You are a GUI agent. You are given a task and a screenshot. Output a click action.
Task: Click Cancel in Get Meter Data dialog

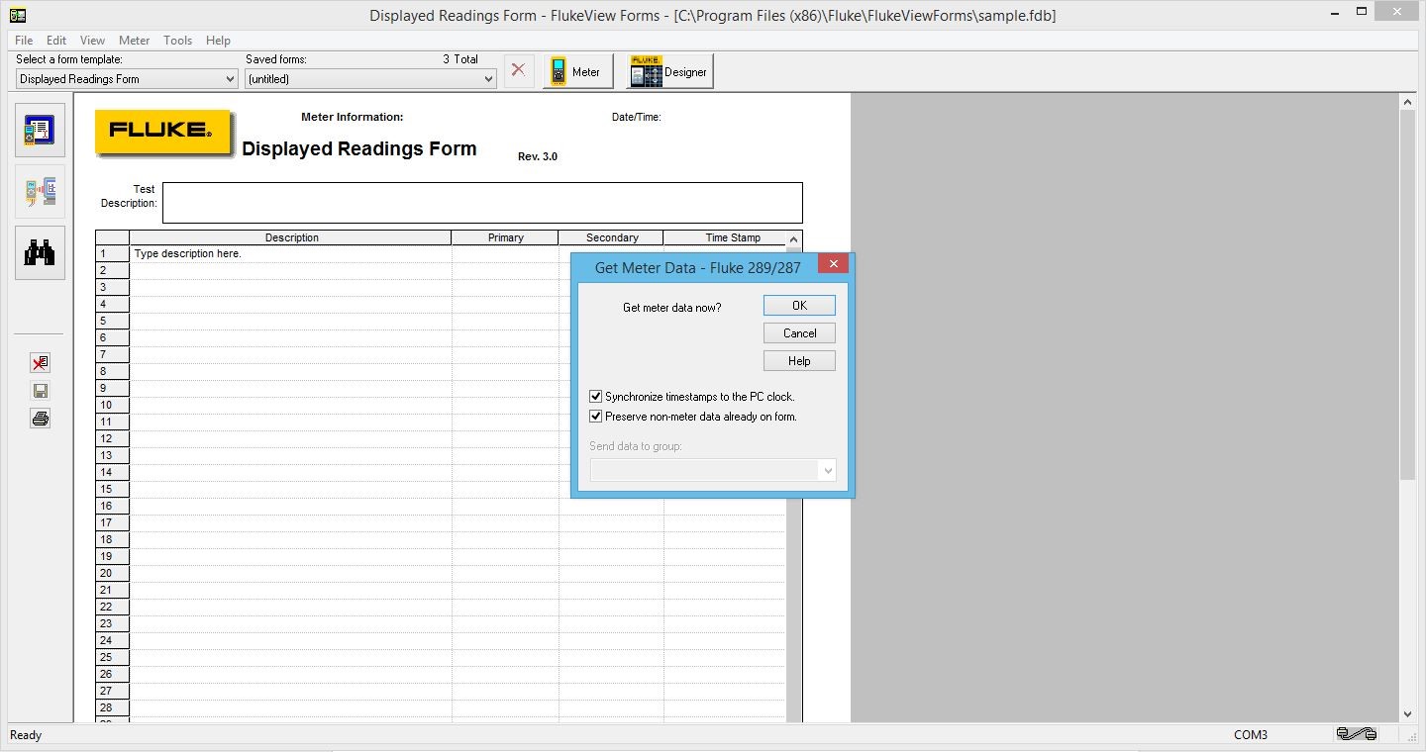799,333
